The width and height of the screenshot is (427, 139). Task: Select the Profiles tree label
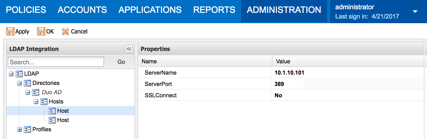(42, 129)
